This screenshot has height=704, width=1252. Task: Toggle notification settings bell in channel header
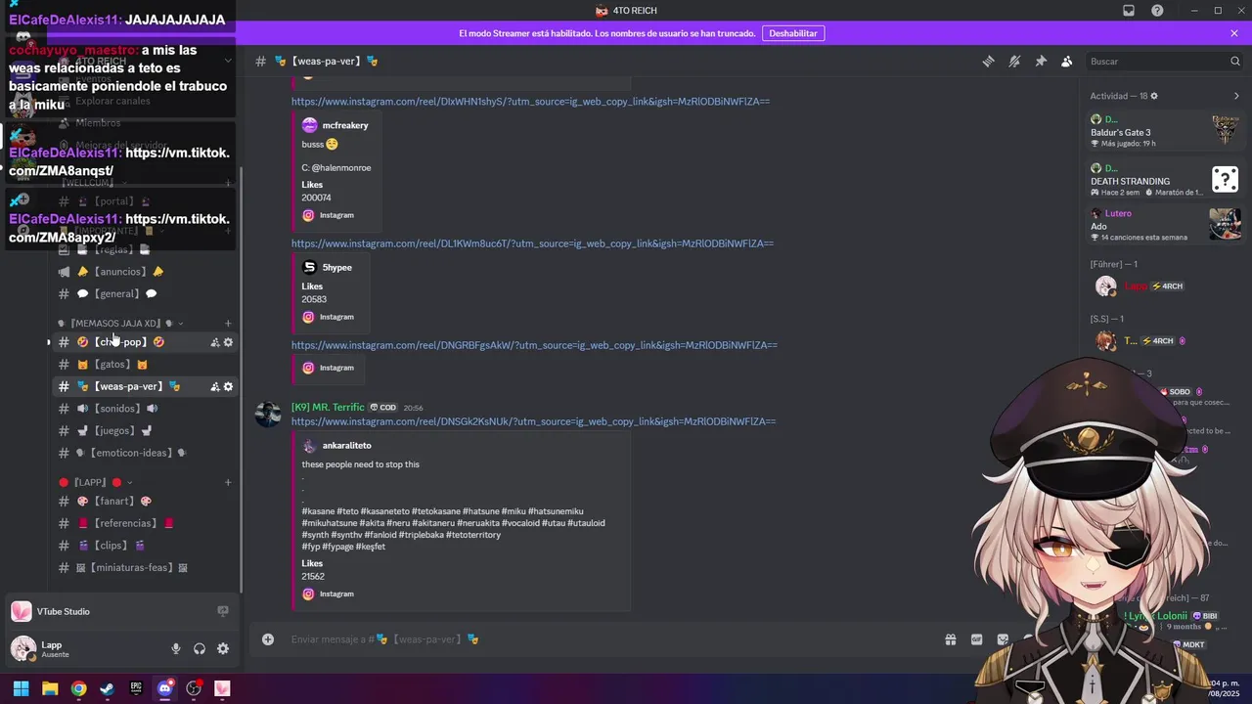tap(1014, 61)
